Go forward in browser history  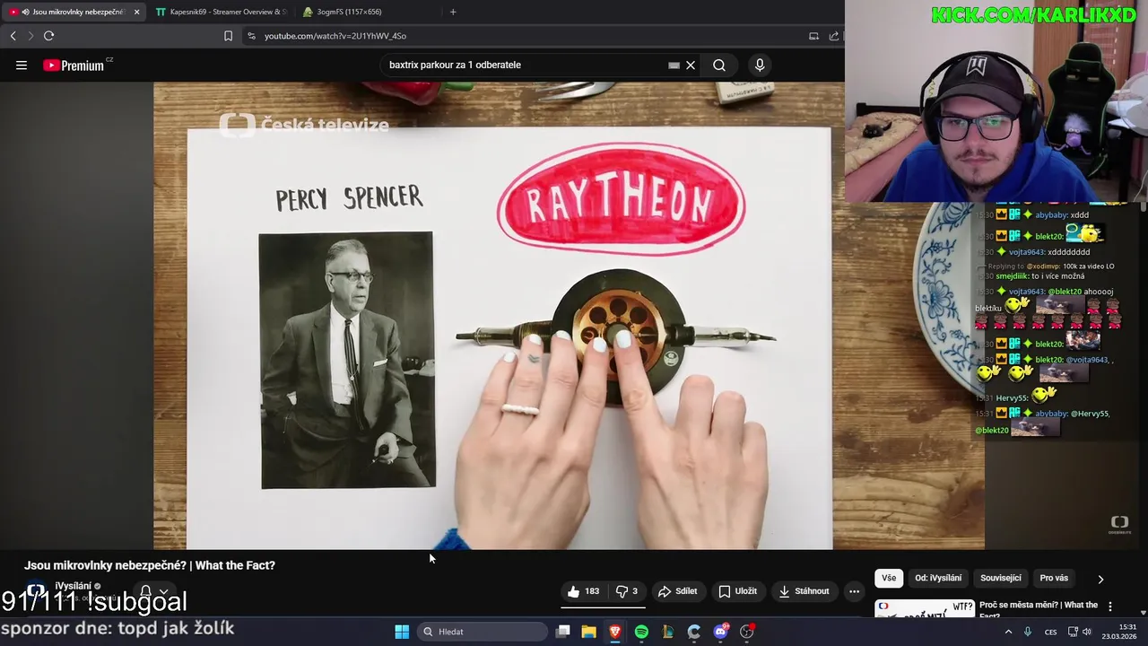coord(30,36)
